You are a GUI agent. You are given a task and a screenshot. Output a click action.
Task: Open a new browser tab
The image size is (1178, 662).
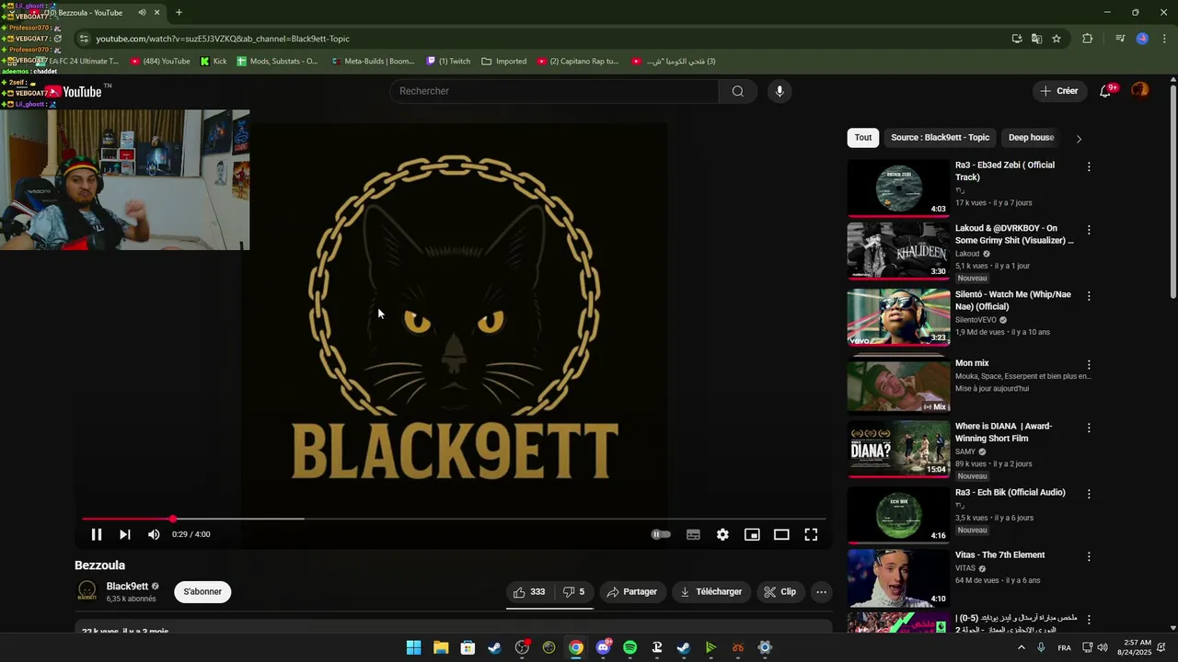(179, 13)
